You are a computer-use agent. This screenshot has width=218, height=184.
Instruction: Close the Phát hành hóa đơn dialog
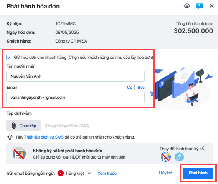[212, 6]
